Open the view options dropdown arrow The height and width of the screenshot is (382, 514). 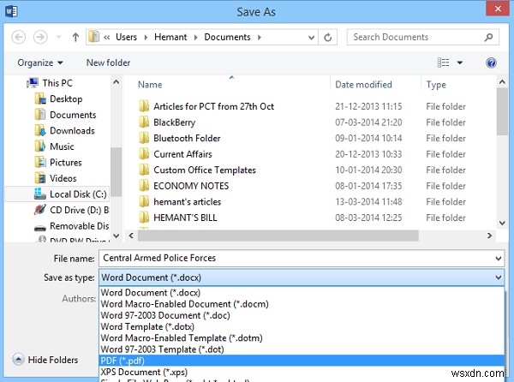click(460, 63)
